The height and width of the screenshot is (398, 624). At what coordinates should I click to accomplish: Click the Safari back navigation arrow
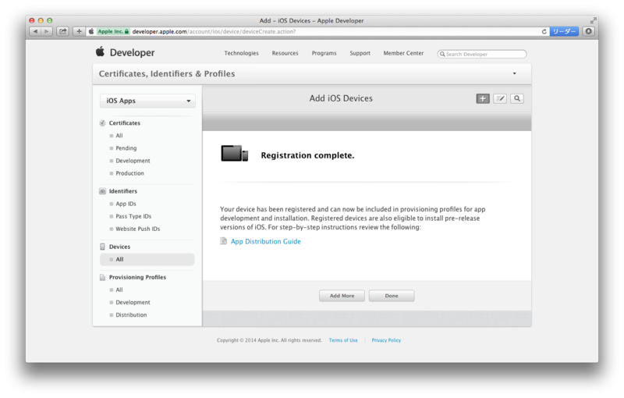pos(35,31)
